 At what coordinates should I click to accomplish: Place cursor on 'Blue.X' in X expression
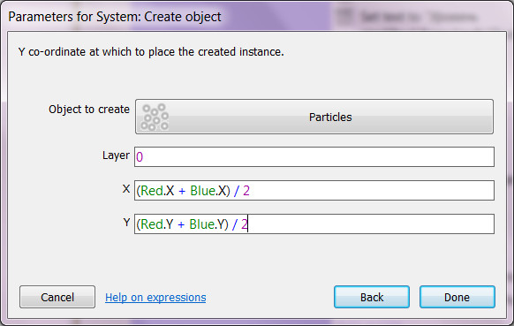tap(208, 191)
